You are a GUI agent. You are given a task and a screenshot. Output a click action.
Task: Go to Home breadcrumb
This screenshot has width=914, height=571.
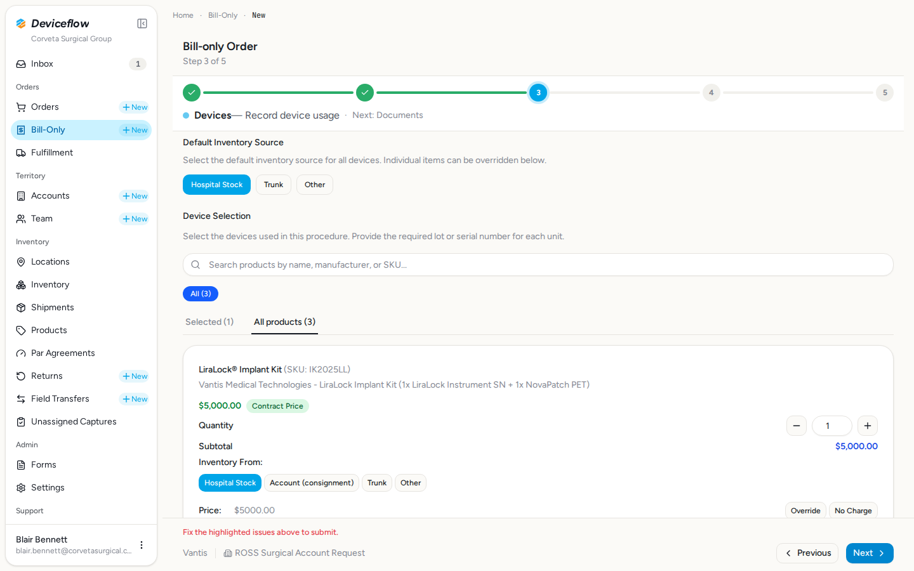(x=183, y=15)
